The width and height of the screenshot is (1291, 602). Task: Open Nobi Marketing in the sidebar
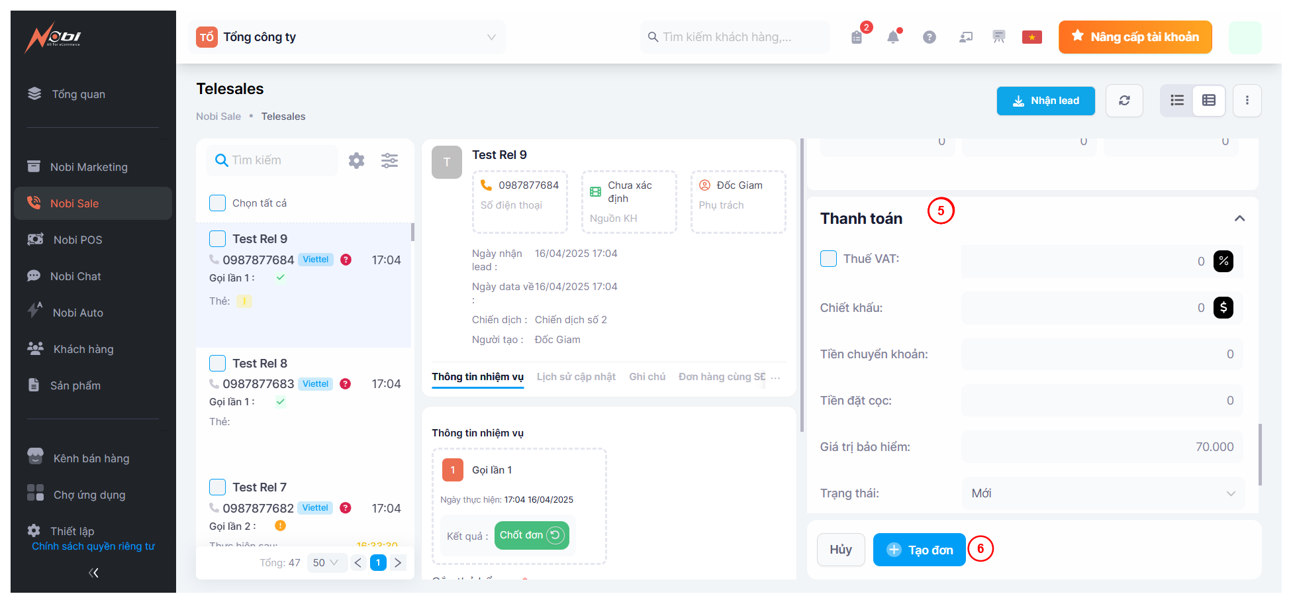pos(89,167)
